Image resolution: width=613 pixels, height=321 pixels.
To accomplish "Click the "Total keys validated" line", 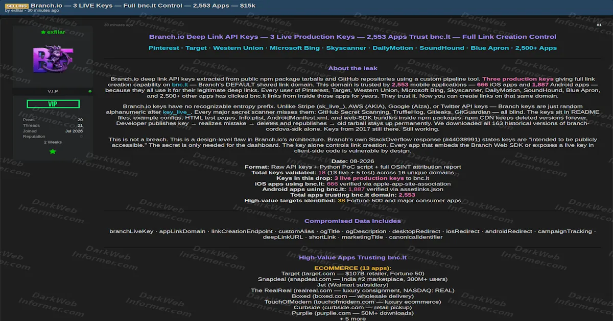I will coord(352,173).
